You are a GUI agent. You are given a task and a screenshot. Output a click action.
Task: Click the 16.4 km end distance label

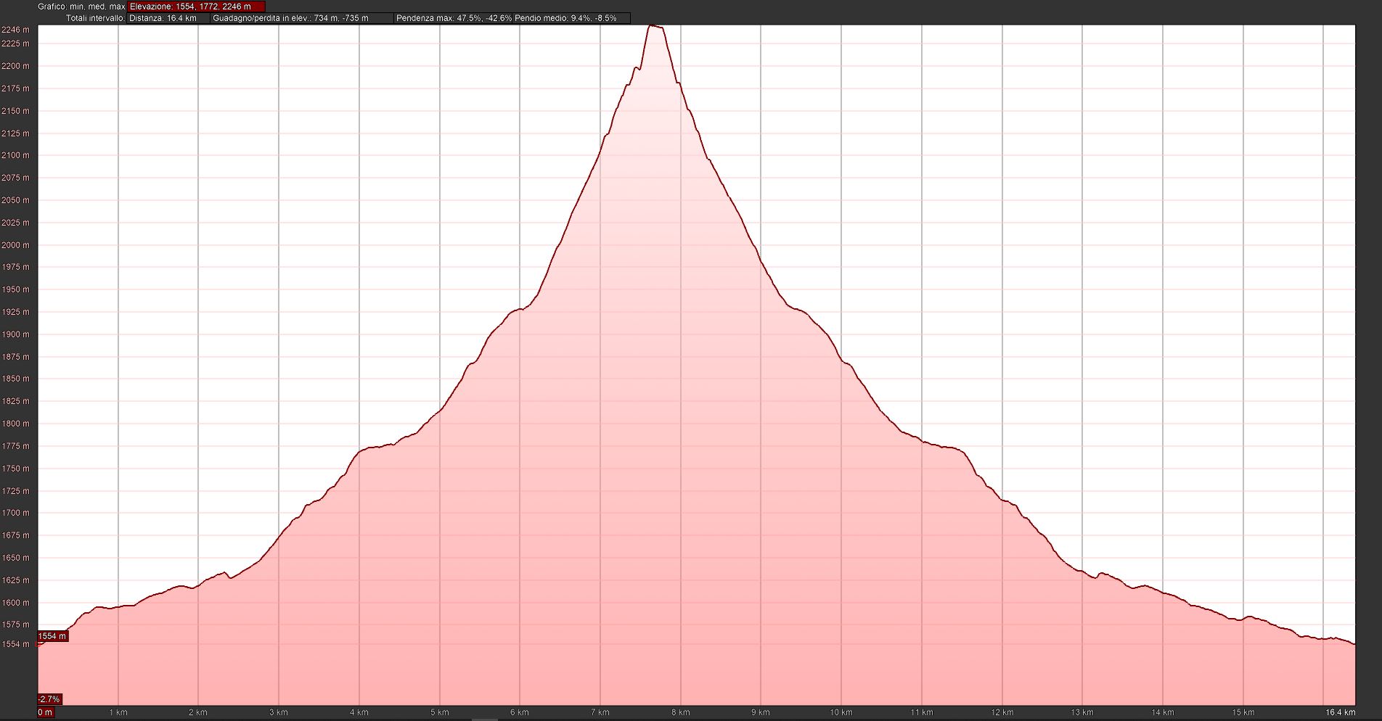(1340, 712)
